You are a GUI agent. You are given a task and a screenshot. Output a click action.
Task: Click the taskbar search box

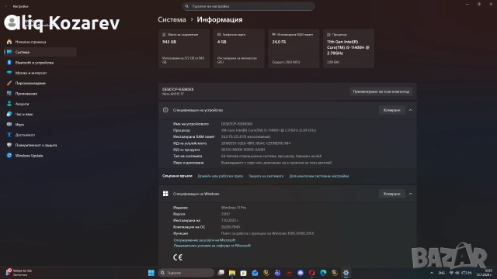[186, 273]
